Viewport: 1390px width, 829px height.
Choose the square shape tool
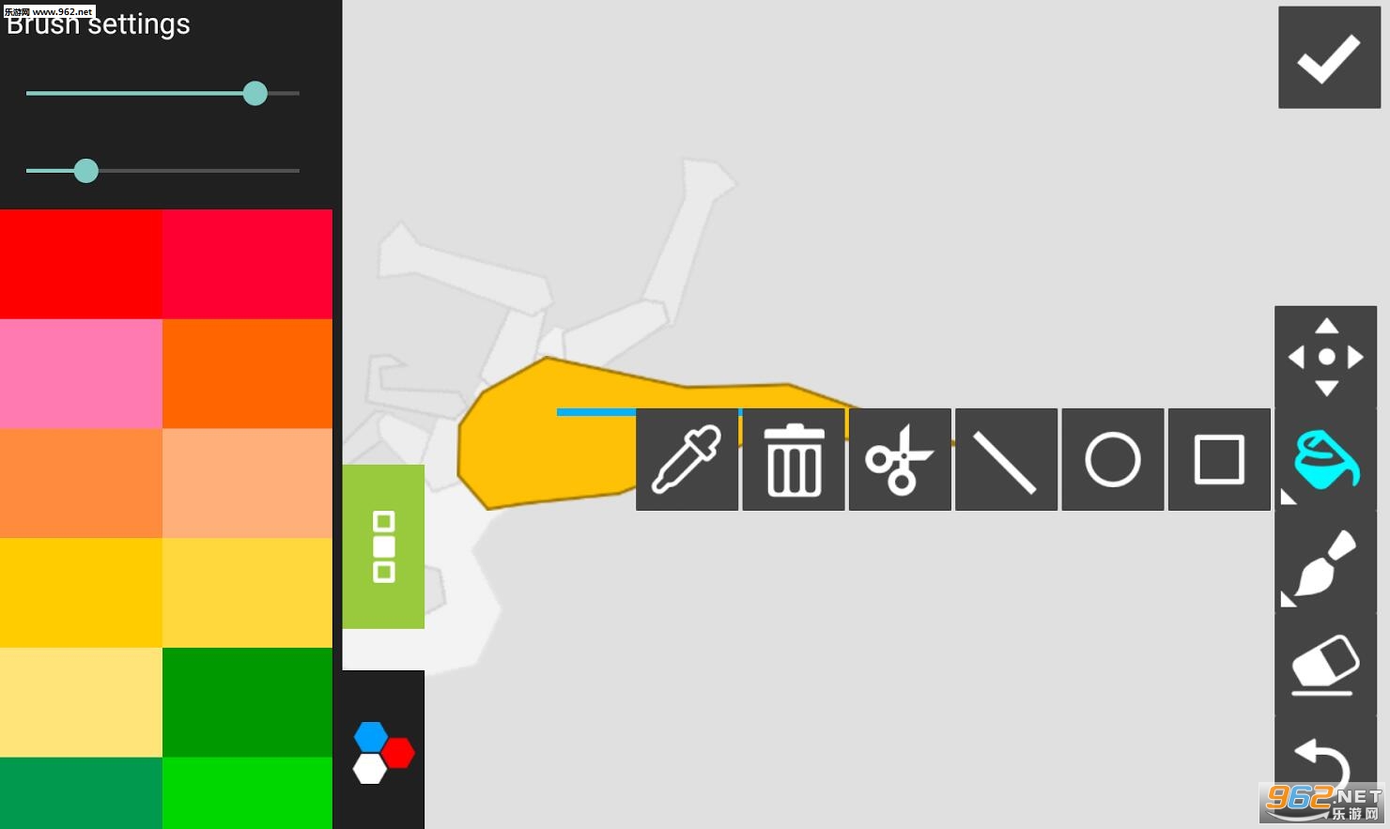pos(1219,459)
